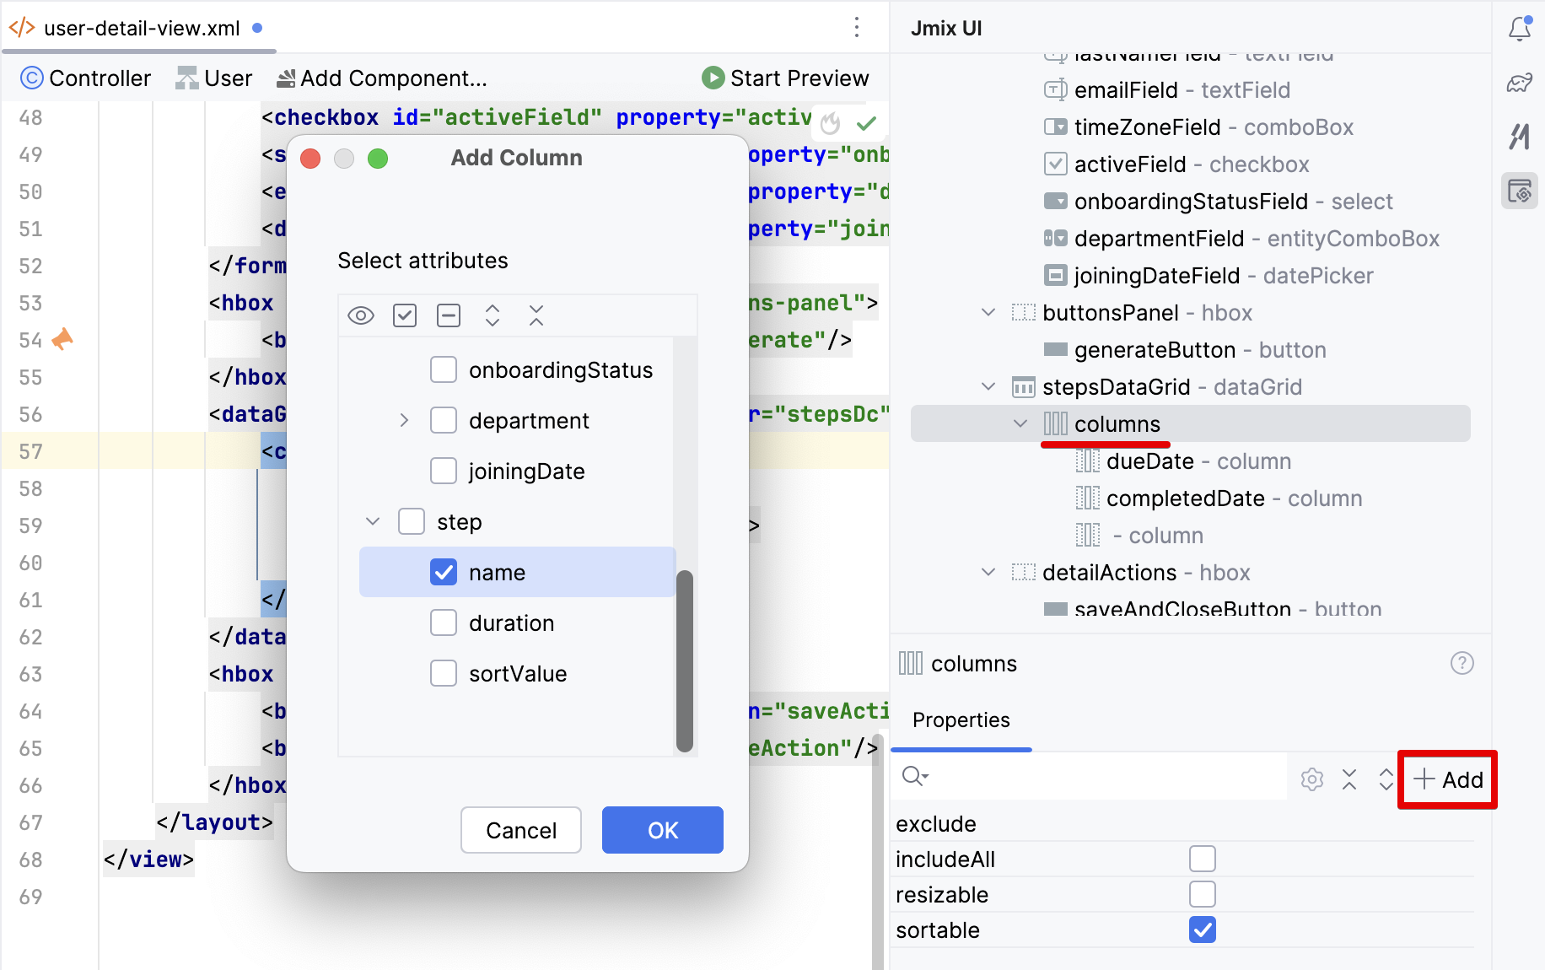1545x970 pixels.
Task: Click the eye icon in attributes toolbar
Action: tap(361, 315)
